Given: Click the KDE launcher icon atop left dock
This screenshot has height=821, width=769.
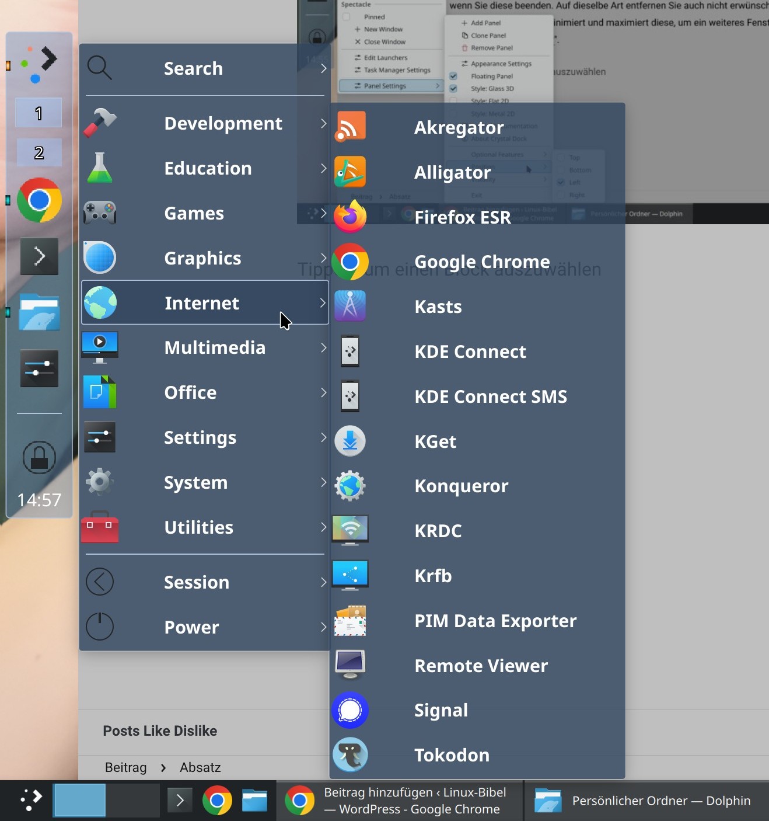Looking at the screenshot, I should coord(39,64).
